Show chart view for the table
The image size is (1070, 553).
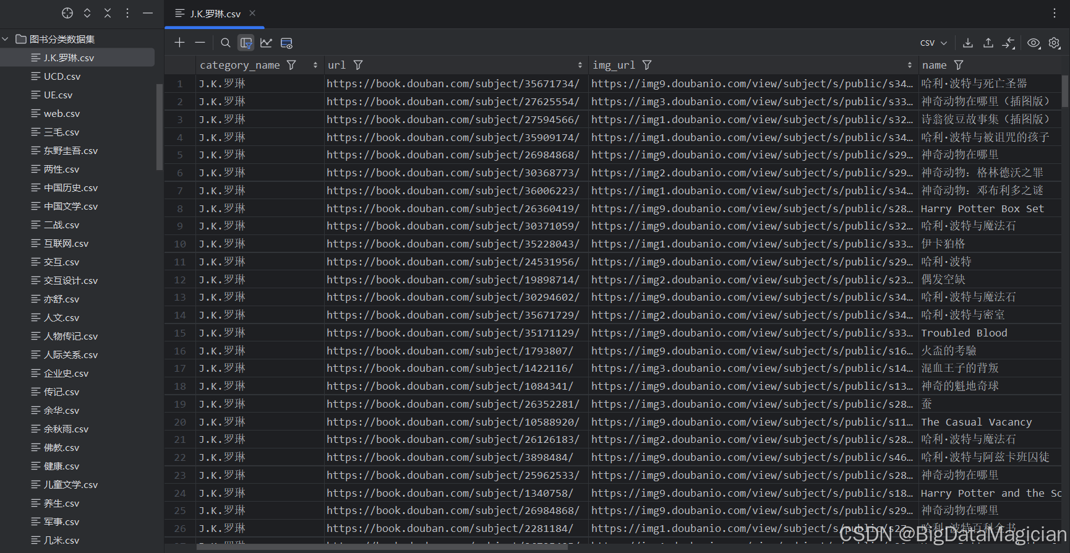click(x=266, y=43)
